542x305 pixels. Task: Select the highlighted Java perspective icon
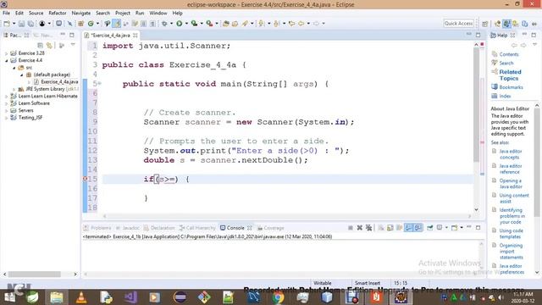click(506, 24)
